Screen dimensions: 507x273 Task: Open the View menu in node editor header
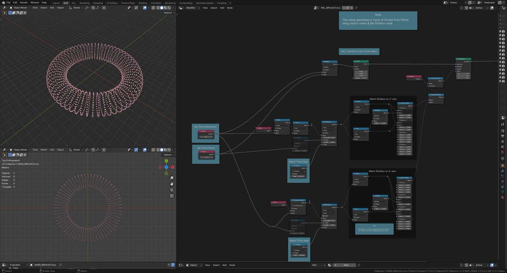pos(205,8)
